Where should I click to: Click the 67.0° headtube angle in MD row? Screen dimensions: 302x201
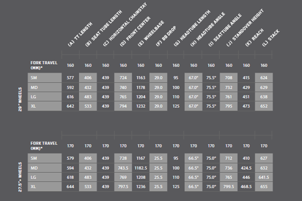[x=194, y=87]
